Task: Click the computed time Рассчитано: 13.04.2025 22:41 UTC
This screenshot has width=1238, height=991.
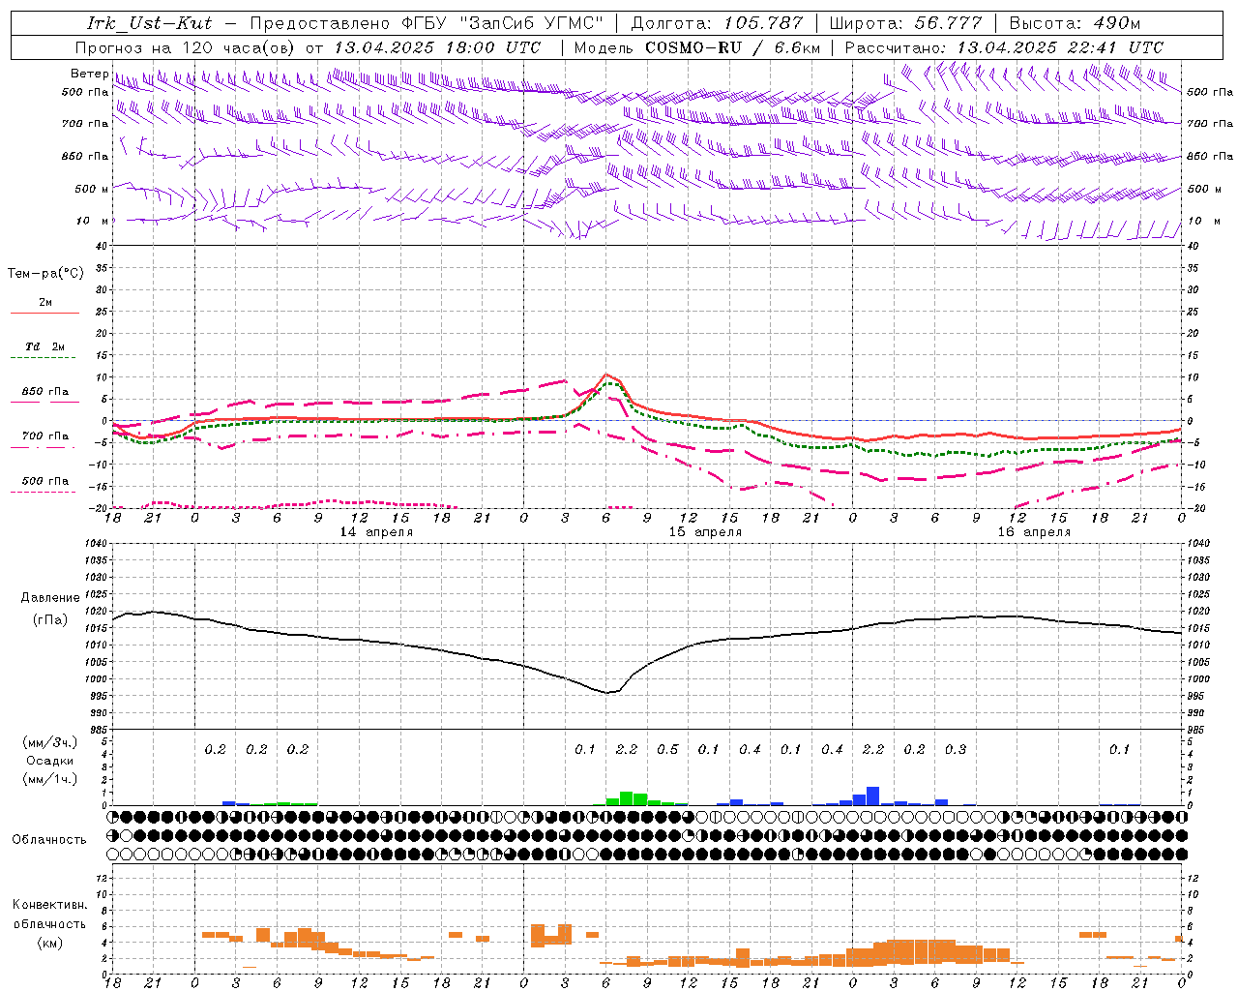Action: [x=1004, y=47]
